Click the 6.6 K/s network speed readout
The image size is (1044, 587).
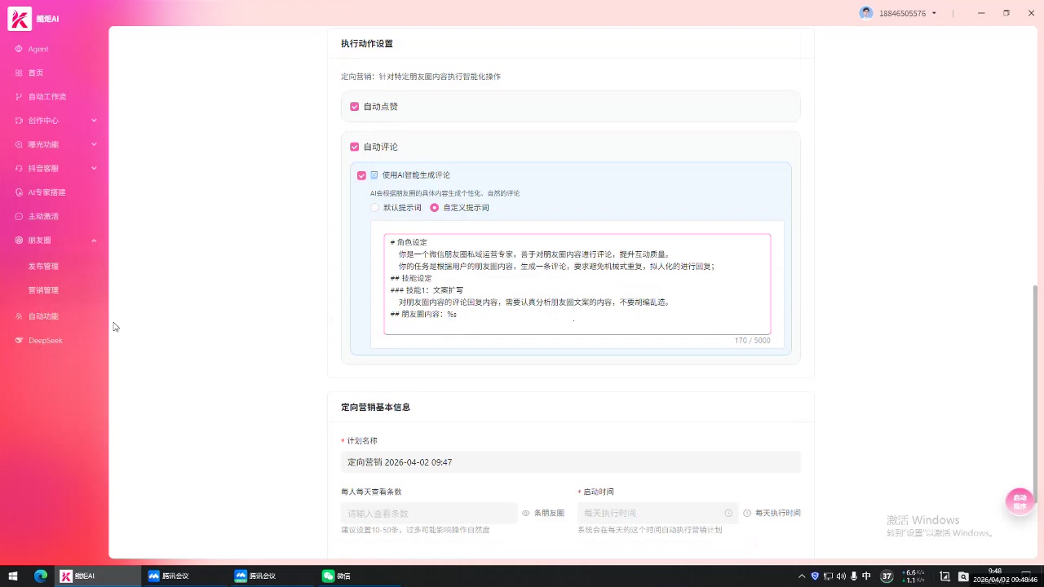(x=913, y=572)
